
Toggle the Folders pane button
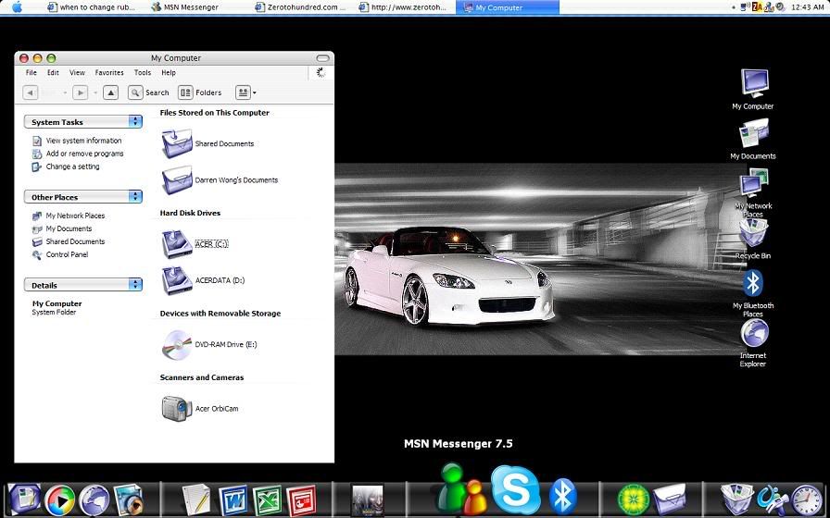200,92
